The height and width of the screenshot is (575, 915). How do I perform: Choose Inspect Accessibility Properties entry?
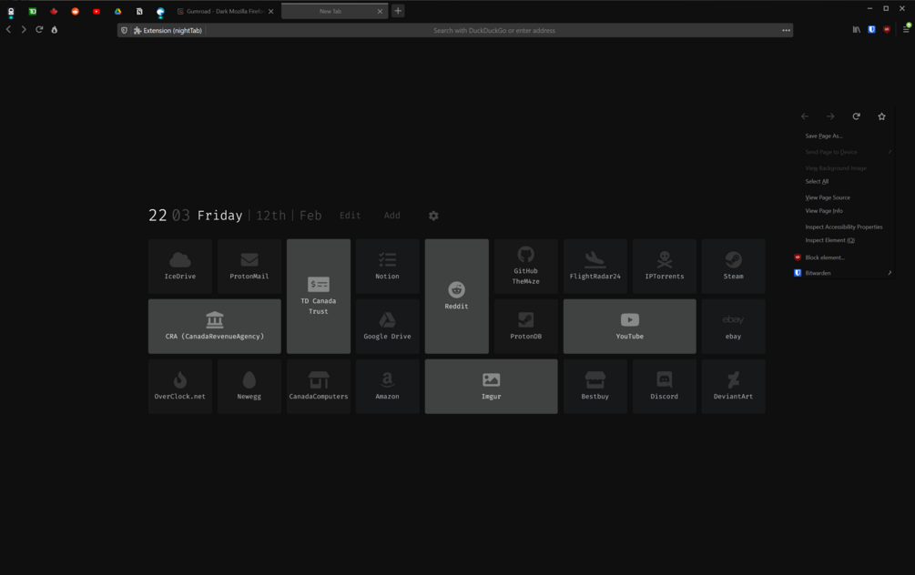[843, 227]
